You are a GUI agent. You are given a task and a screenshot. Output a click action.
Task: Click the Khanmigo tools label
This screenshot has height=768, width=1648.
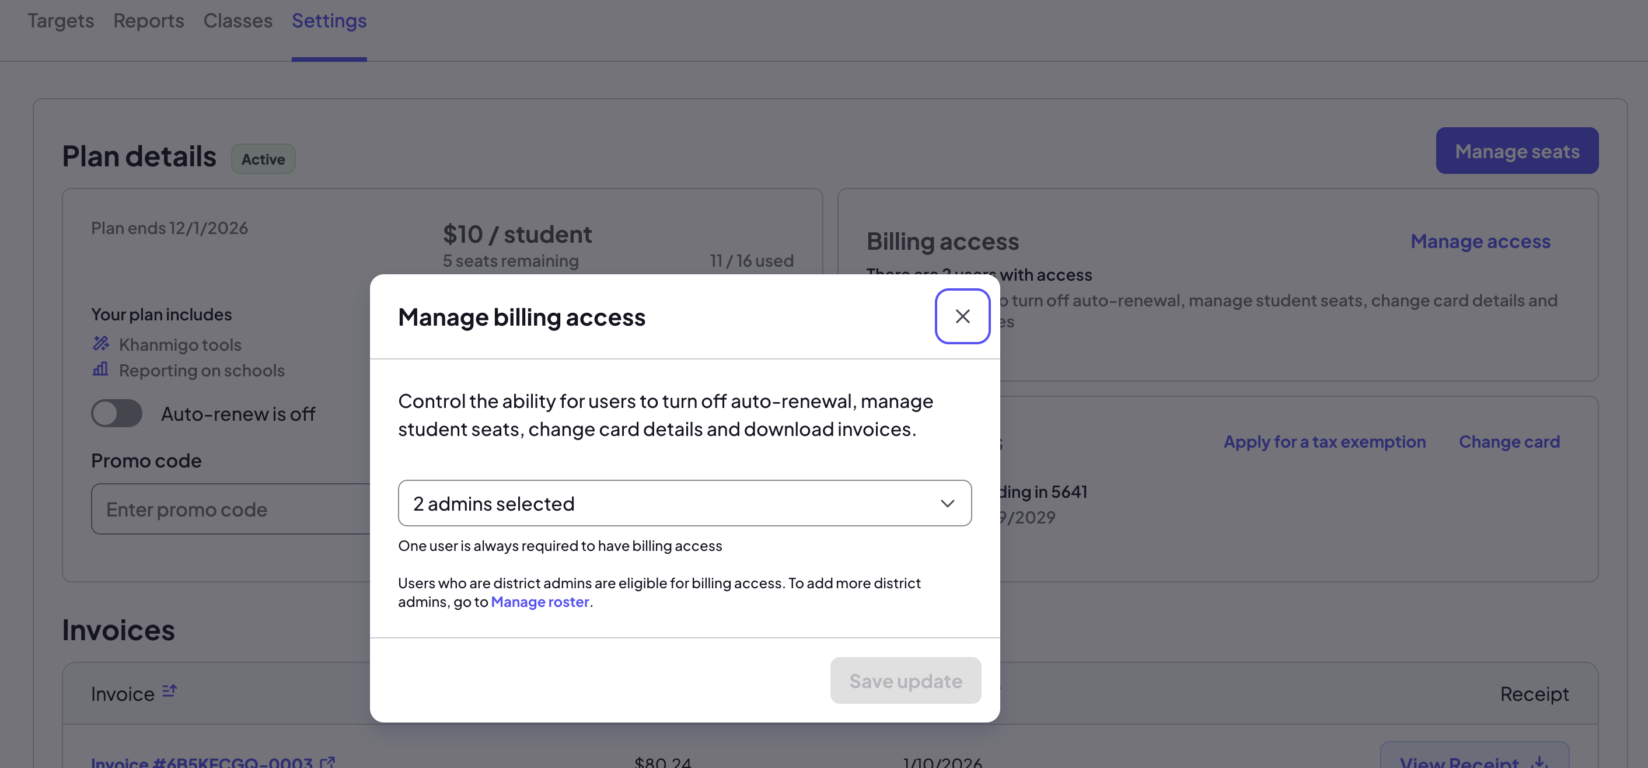click(x=180, y=344)
